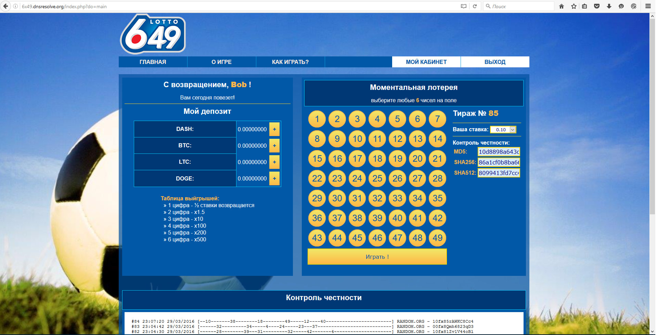Open the 'Ваша ставка' bet amount dropdown
Viewport: 657px width, 335px height.
(x=503, y=130)
